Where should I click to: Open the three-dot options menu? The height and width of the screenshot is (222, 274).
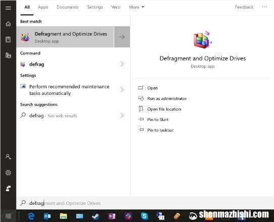(x=264, y=7)
